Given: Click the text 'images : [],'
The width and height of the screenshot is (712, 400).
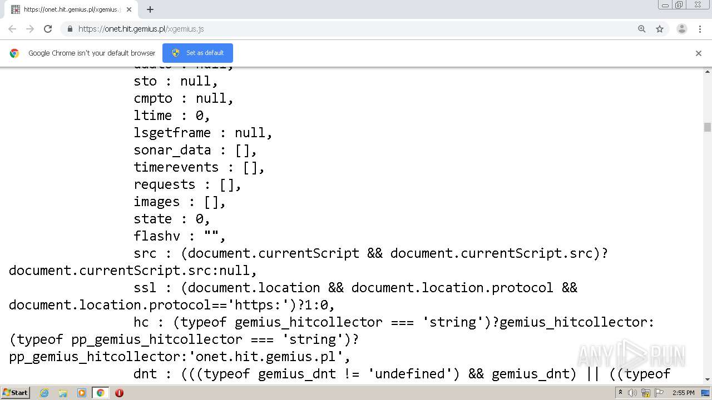Looking at the screenshot, I should click(180, 202).
